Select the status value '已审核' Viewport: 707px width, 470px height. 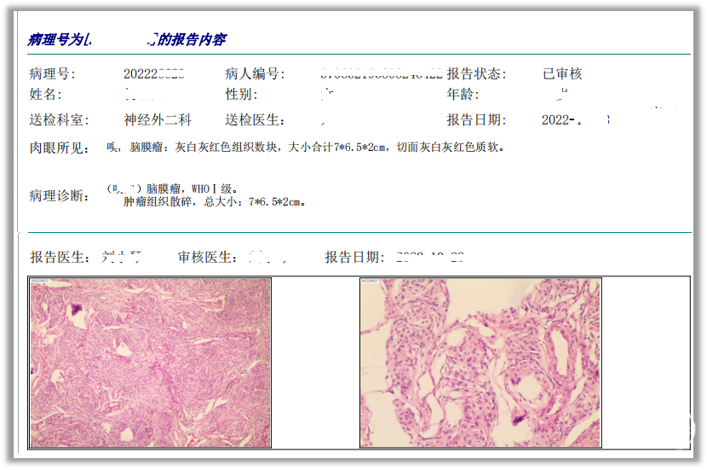pos(562,73)
